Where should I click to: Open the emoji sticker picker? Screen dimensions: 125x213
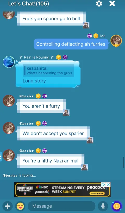point(20,206)
